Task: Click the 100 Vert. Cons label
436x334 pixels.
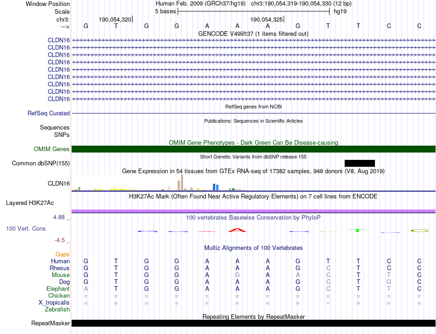Action: (x=26, y=228)
